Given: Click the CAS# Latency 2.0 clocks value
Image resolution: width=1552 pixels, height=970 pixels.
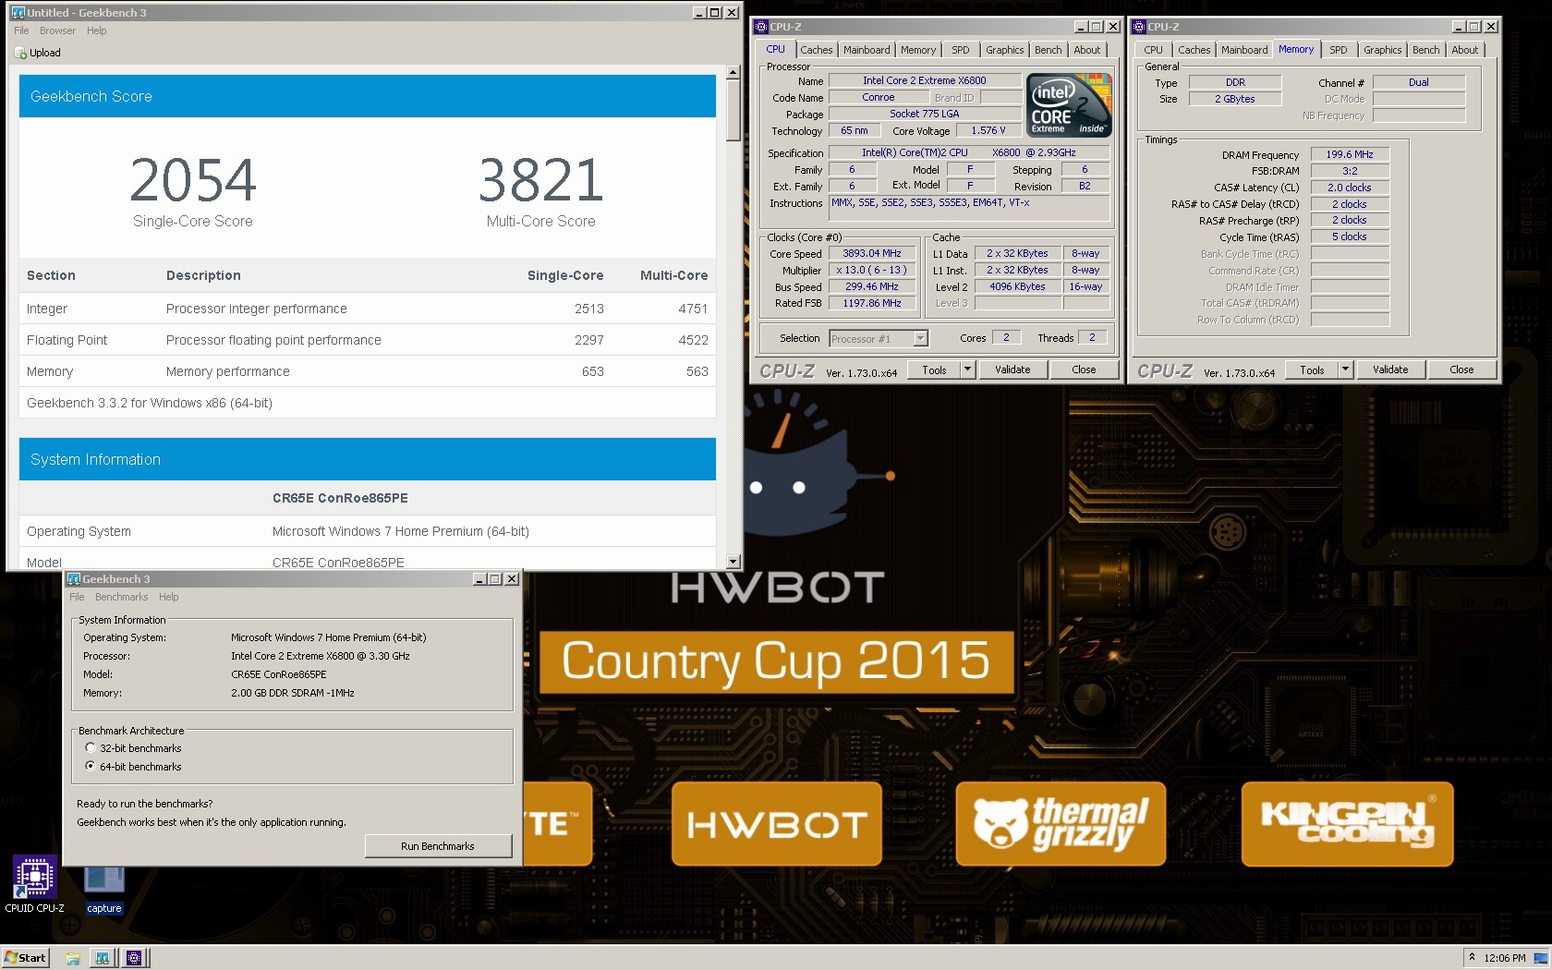Looking at the screenshot, I should [x=1350, y=188].
